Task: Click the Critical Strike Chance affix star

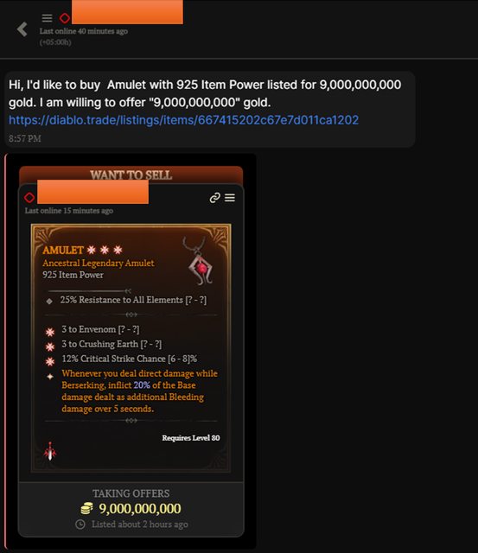Action: [50, 361]
